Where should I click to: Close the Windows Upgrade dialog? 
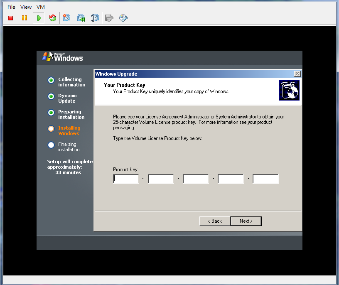[297, 74]
